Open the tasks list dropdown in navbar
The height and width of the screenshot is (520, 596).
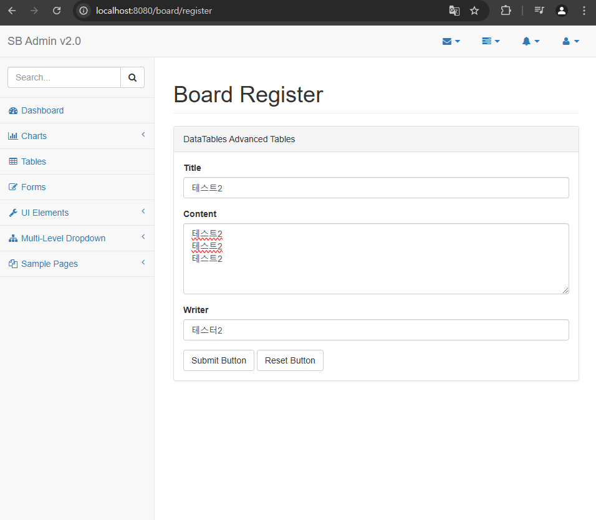pos(491,41)
